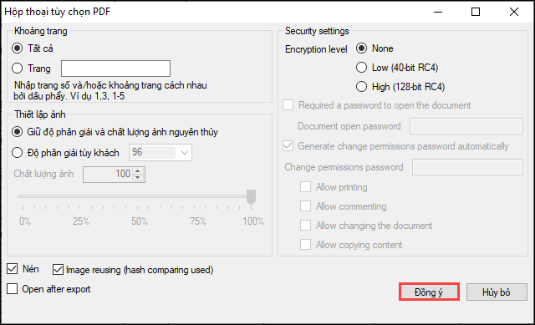This screenshot has width=535, height=325.
Task: Increase image quality with spinner up arrow
Action: click(x=137, y=171)
